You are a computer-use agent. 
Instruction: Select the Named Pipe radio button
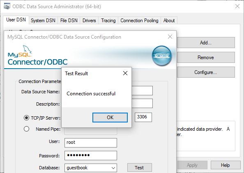tap(26, 129)
